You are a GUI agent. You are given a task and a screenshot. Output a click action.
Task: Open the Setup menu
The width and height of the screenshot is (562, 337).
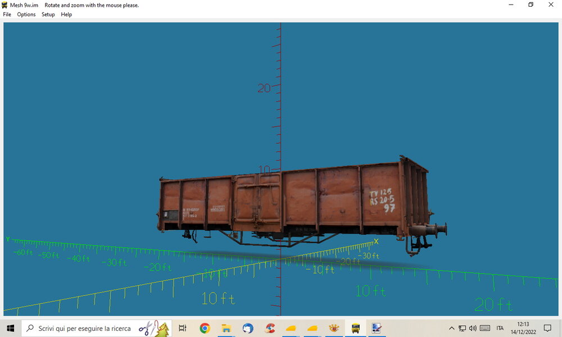48,15
